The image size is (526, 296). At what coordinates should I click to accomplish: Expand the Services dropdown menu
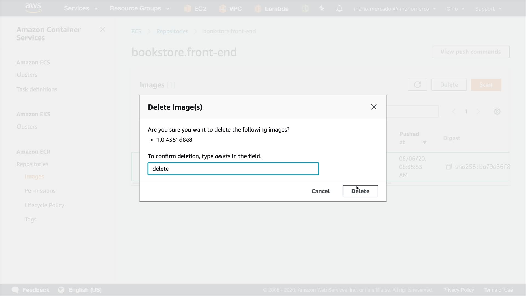81,8
